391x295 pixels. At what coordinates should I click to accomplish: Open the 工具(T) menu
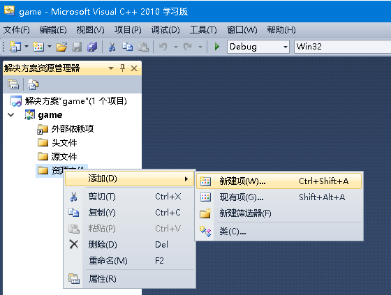click(203, 30)
